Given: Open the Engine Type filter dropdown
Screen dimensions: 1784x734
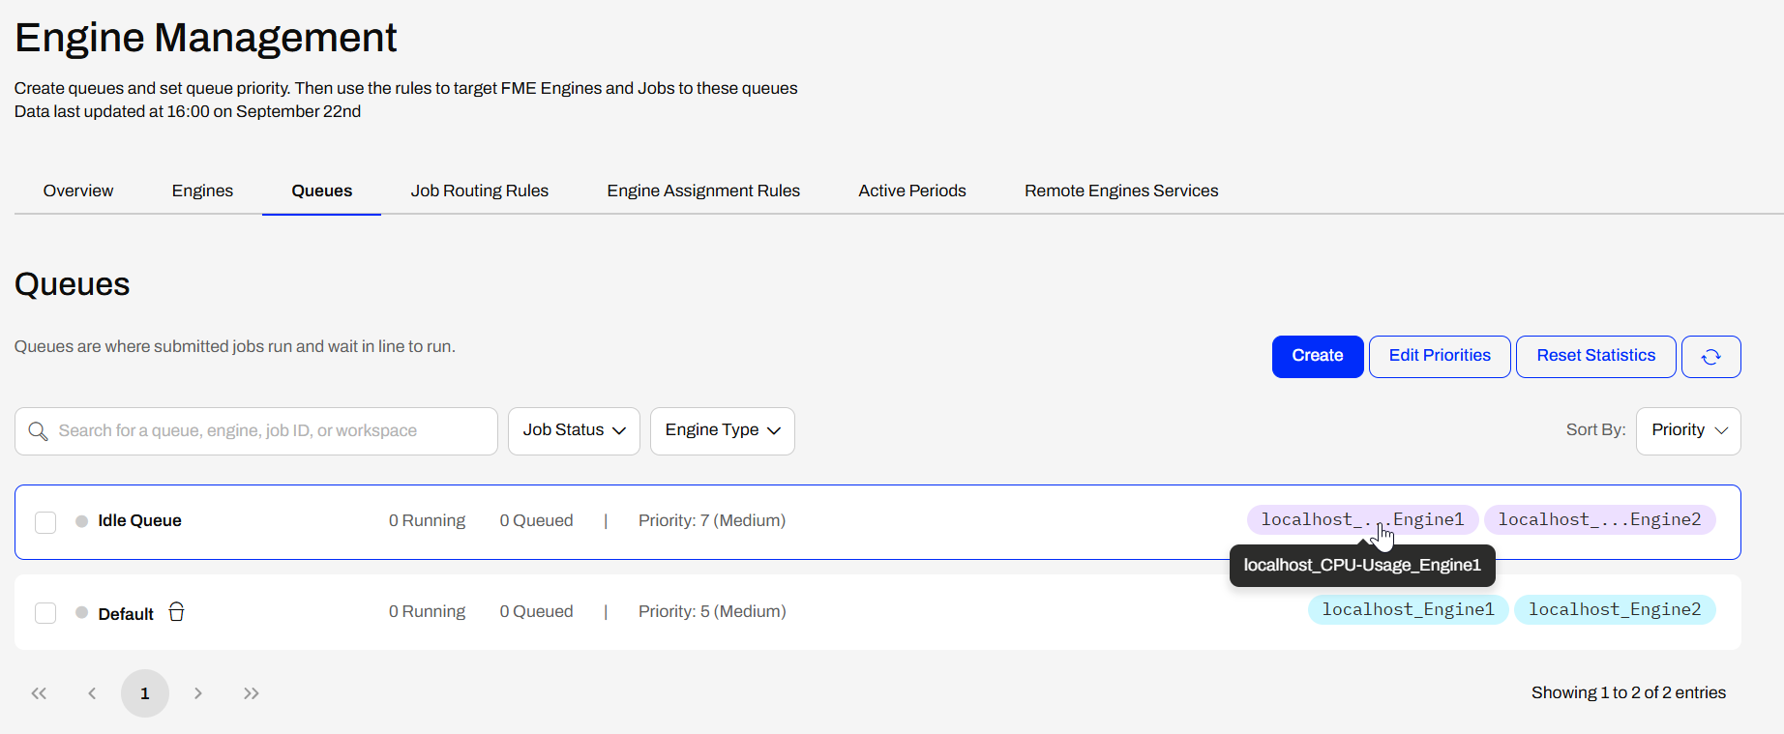Looking at the screenshot, I should click(x=723, y=430).
